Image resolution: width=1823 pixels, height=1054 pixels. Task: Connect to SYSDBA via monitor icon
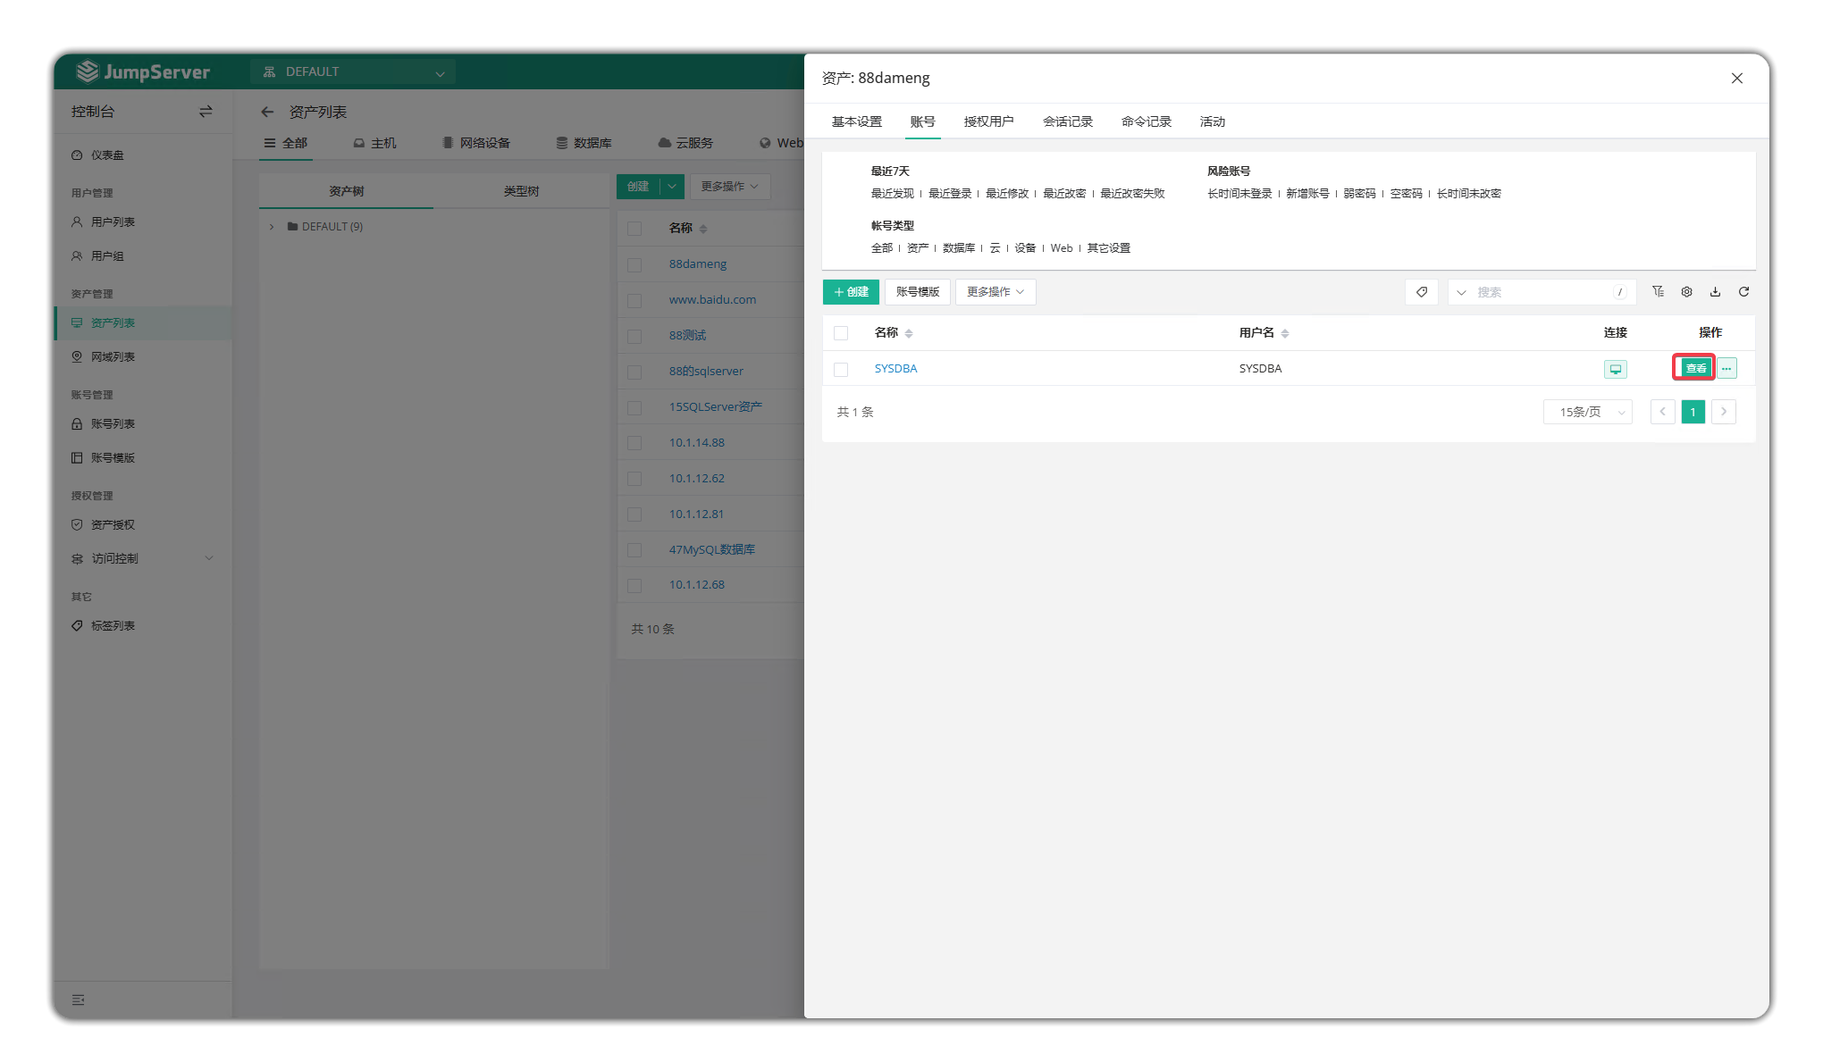[x=1615, y=369]
